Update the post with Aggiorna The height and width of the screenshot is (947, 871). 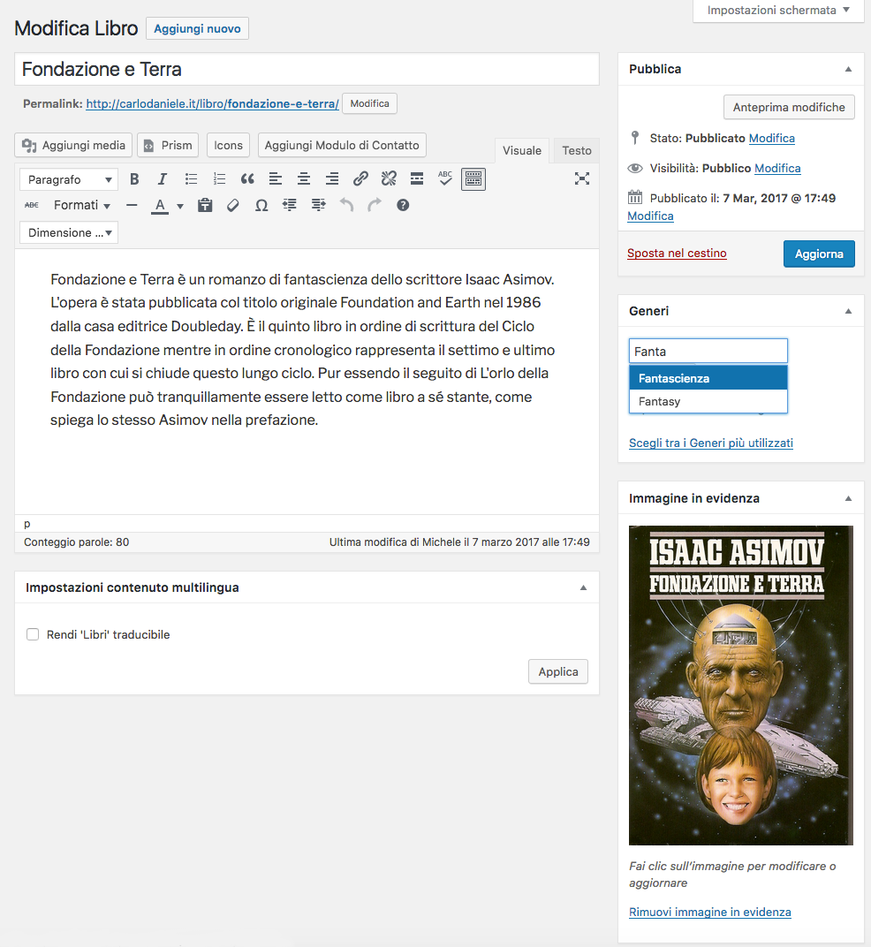(x=819, y=254)
